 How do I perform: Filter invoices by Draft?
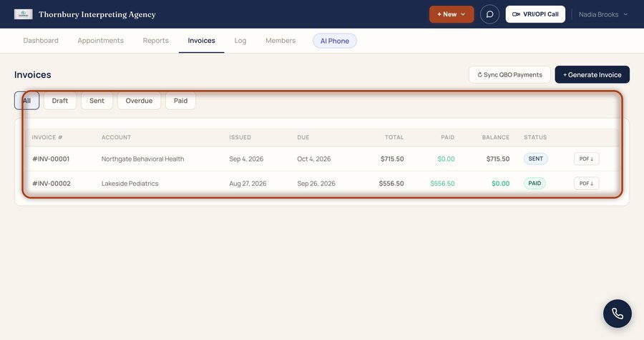click(x=60, y=101)
